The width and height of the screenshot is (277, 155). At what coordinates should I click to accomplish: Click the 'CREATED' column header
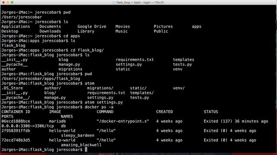(x=164, y=112)
